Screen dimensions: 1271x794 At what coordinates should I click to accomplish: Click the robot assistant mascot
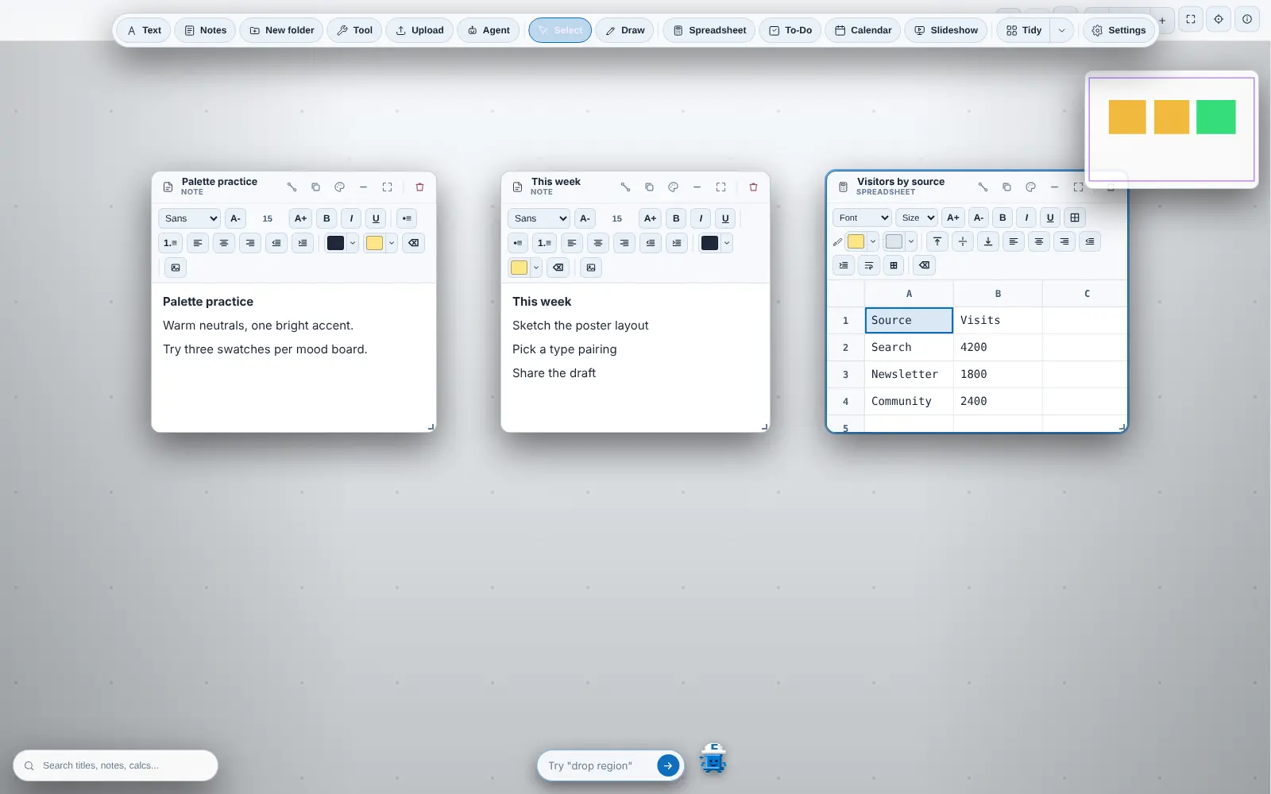pos(713,760)
